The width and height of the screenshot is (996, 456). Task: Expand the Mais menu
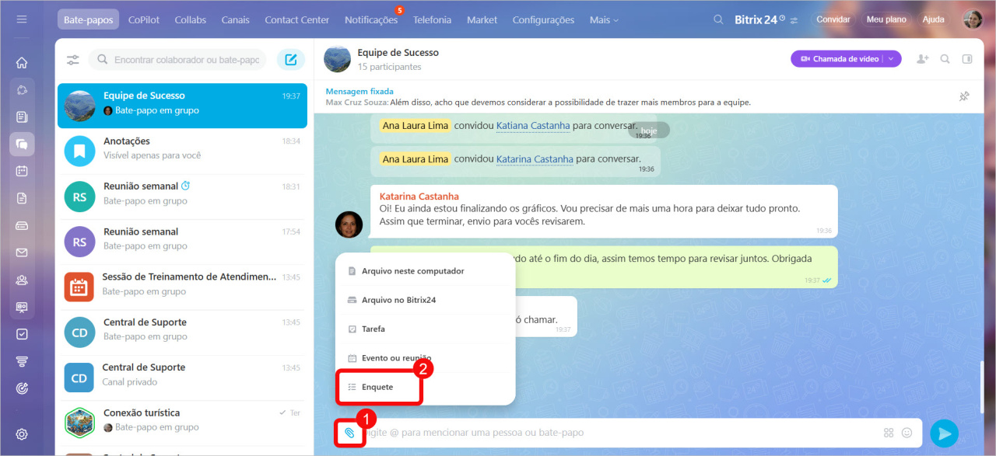click(x=604, y=20)
